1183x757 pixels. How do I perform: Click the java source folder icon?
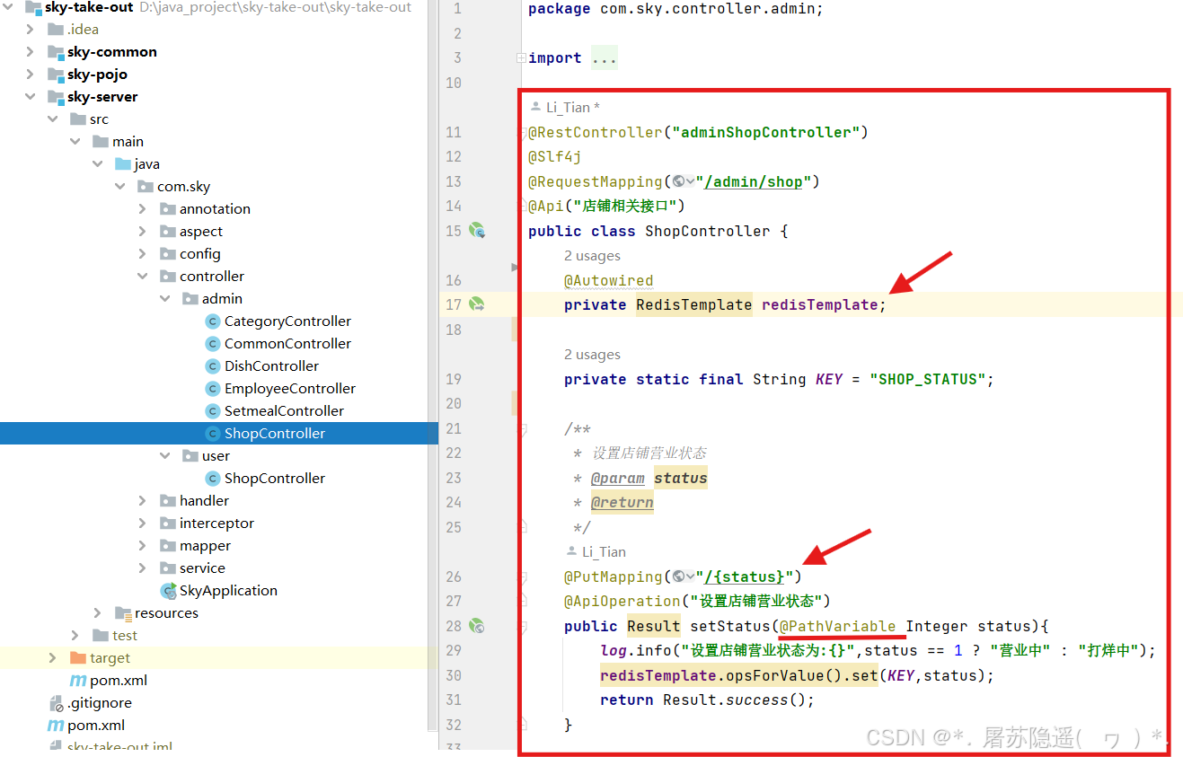(x=123, y=164)
